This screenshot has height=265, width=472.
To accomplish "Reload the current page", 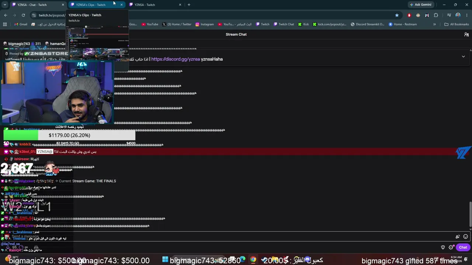I will pyautogui.click(x=23, y=15).
